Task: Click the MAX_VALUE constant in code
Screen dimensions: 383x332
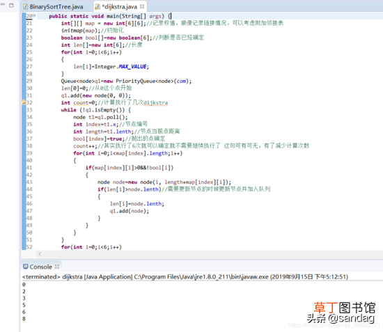Action: pos(132,67)
